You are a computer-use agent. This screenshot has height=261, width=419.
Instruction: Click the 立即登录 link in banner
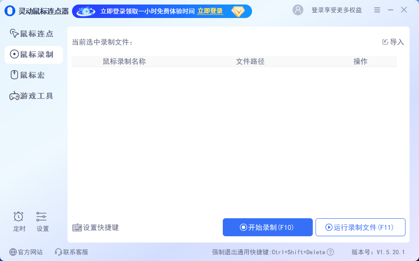(210, 11)
